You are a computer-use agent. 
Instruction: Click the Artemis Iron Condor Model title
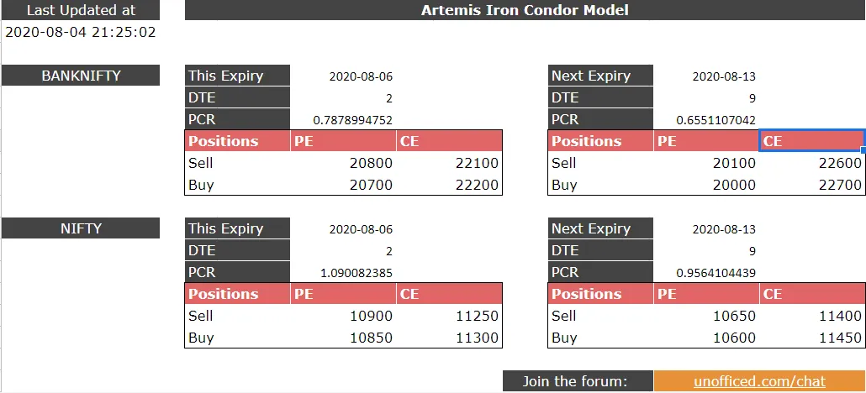tap(525, 10)
